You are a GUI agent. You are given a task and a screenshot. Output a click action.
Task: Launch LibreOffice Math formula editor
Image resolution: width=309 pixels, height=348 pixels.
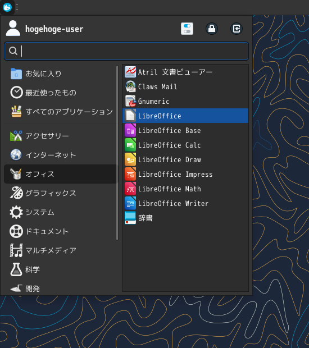(185, 189)
